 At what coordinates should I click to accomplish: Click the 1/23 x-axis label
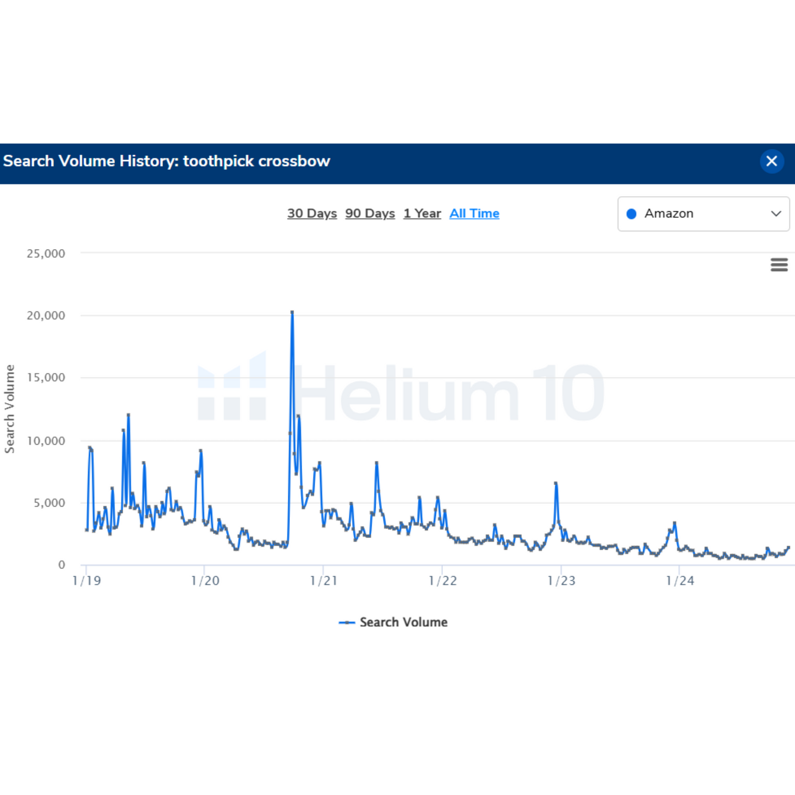[561, 581]
